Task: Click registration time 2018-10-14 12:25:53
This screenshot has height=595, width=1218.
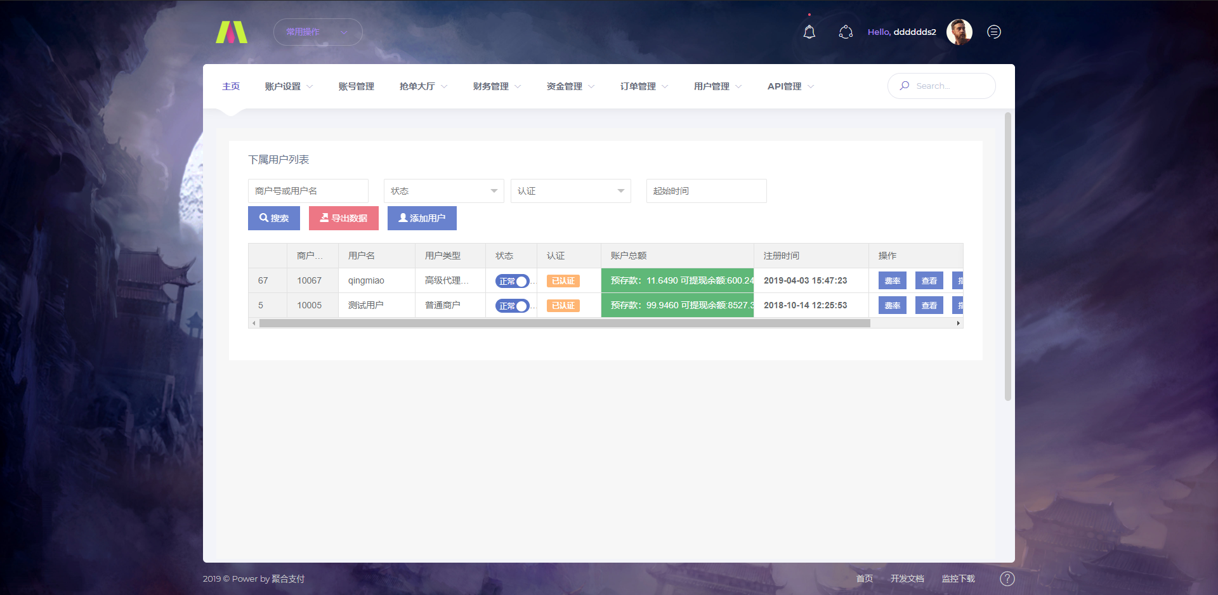Action: [806, 305]
